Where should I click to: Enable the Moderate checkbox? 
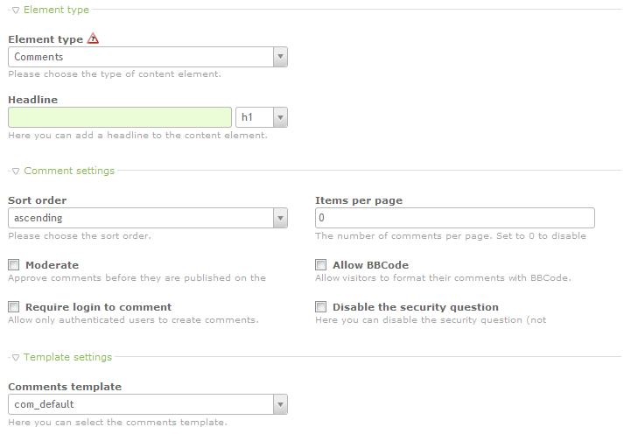tap(14, 265)
